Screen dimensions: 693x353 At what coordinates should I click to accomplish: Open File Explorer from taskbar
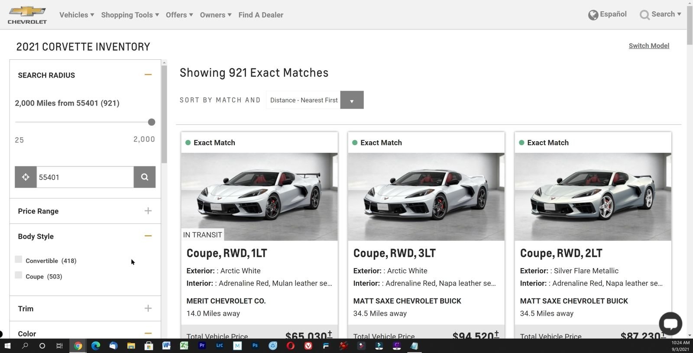pyautogui.click(x=131, y=346)
